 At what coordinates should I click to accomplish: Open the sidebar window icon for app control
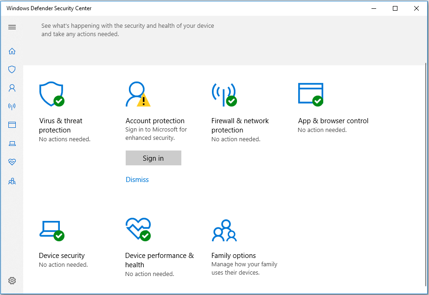click(x=12, y=125)
